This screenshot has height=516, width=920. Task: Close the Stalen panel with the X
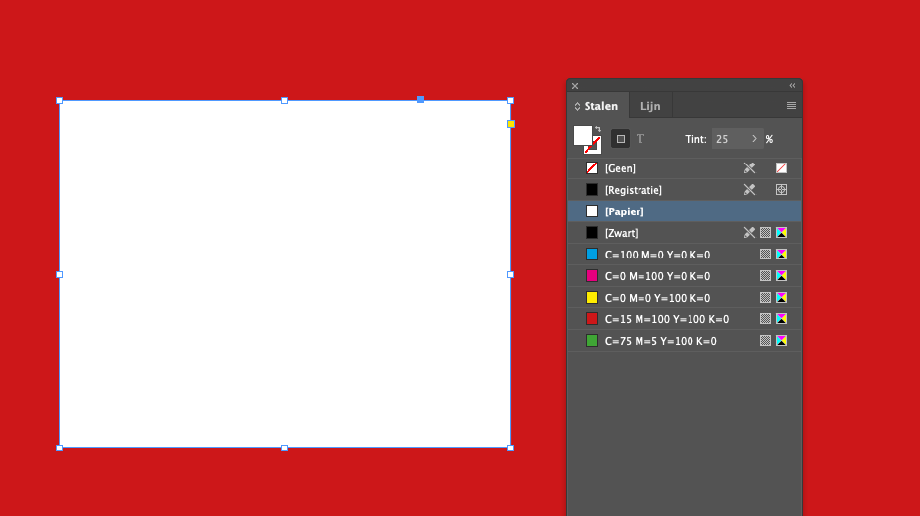(575, 86)
